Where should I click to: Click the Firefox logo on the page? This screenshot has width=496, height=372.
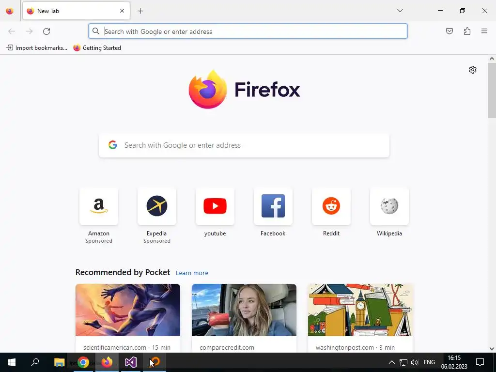click(244, 90)
